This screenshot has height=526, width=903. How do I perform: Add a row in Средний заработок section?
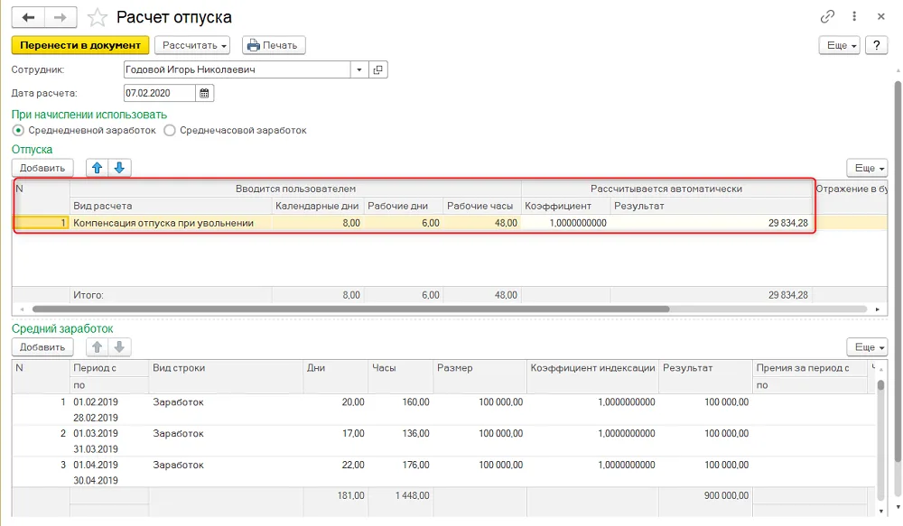[42, 347]
